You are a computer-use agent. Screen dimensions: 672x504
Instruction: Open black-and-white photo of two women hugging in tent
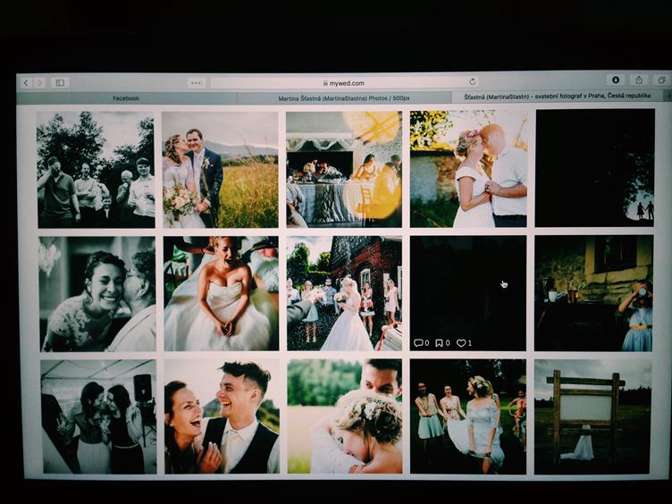click(x=98, y=417)
